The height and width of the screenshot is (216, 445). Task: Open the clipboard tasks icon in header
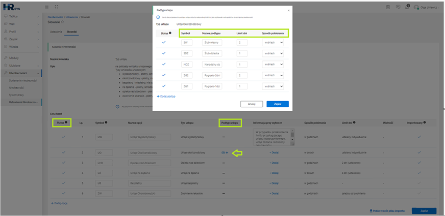pyautogui.click(x=388, y=7)
